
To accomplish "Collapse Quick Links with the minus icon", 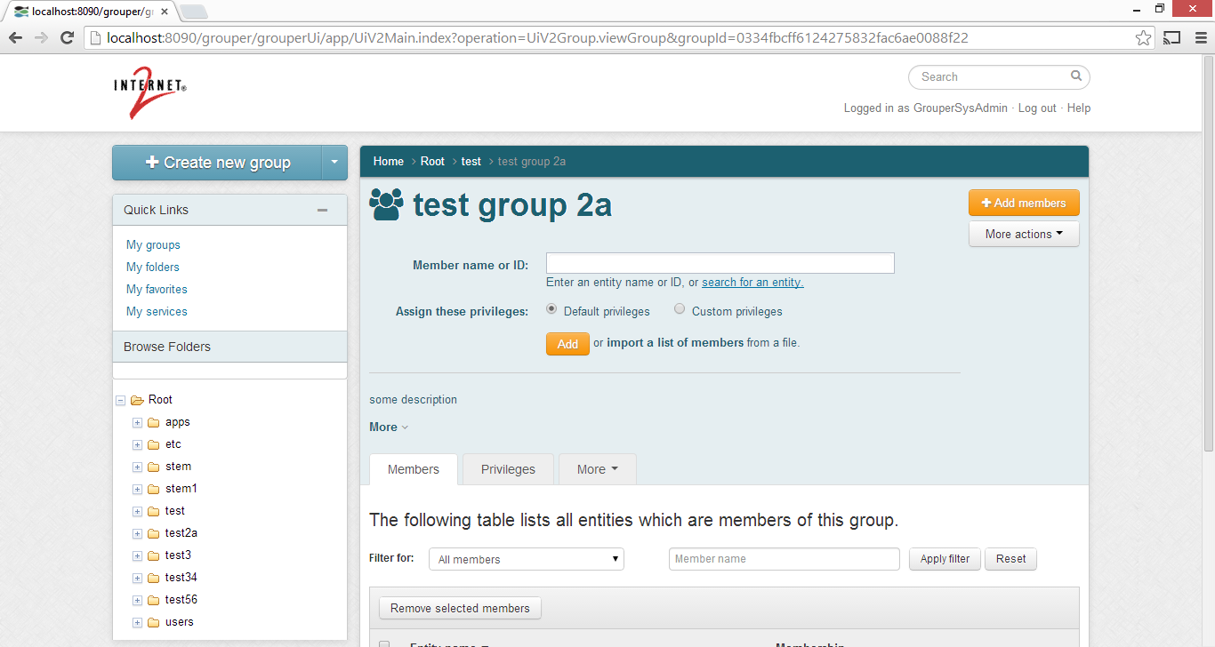I will point(322,210).
